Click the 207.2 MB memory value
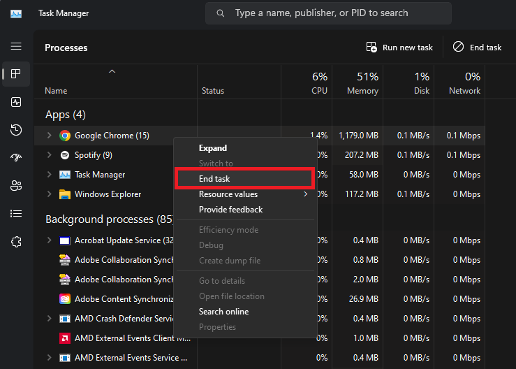516x369 pixels. (361, 155)
